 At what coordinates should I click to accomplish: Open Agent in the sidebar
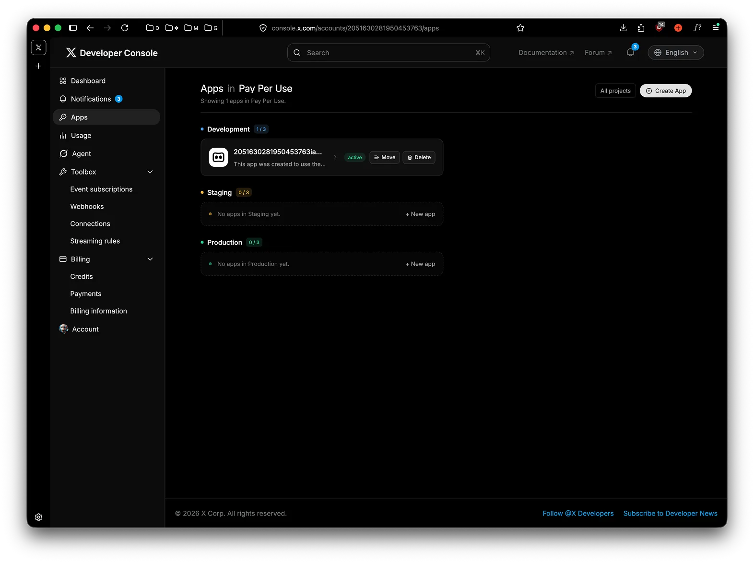[x=106, y=153]
